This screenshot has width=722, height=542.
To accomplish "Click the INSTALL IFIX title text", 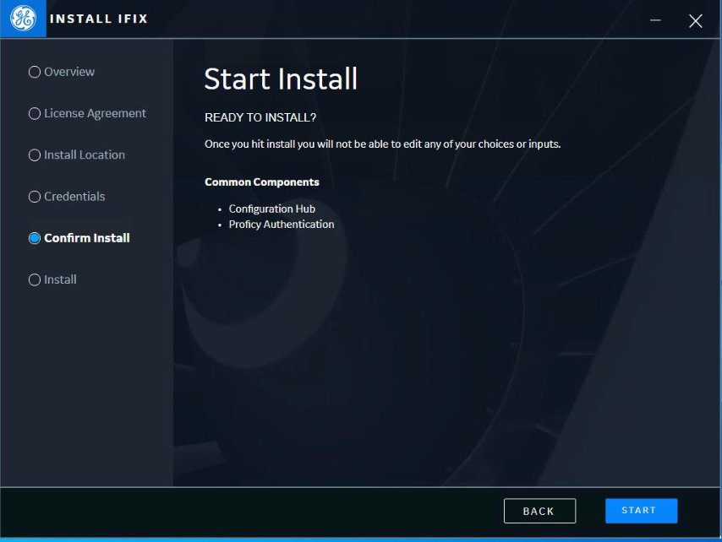I will pyautogui.click(x=99, y=19).
